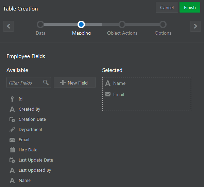Image resolution: width=204 pixels, height=187 pixels.
Task: Select the Last Update Date field
Action: (x=36, y=160)
